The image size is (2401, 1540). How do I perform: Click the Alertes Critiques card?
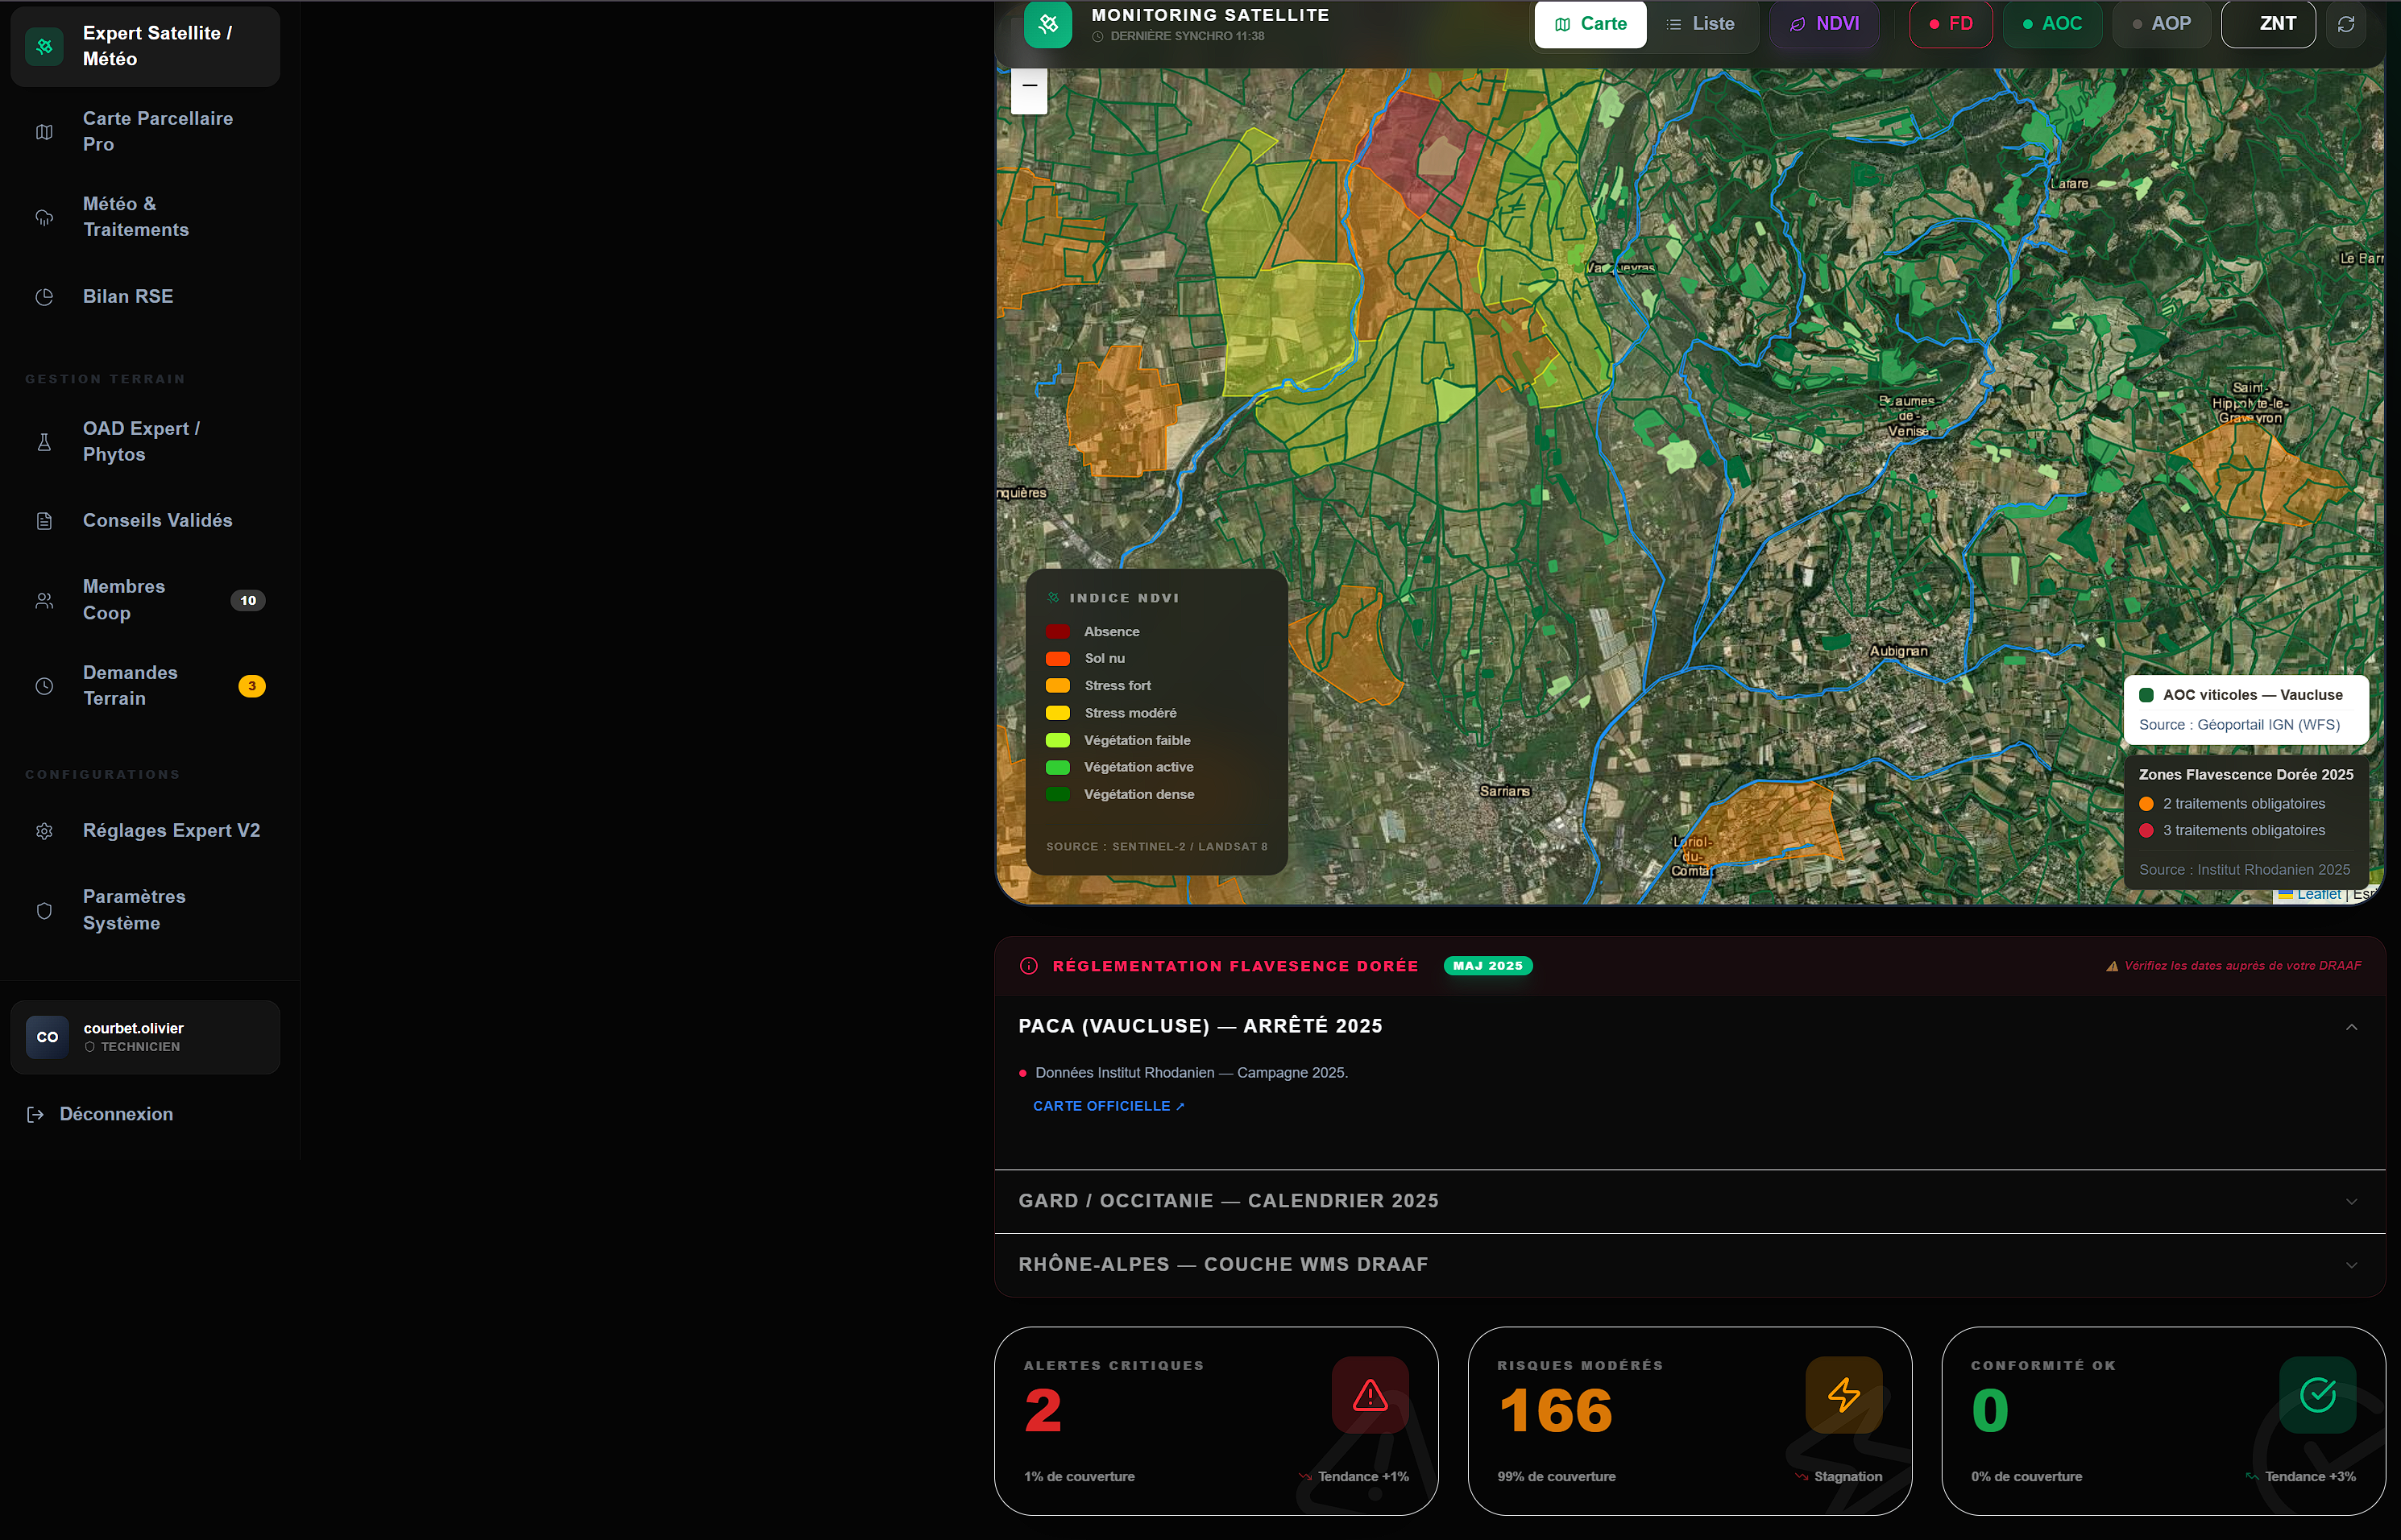[1217, 1421]
